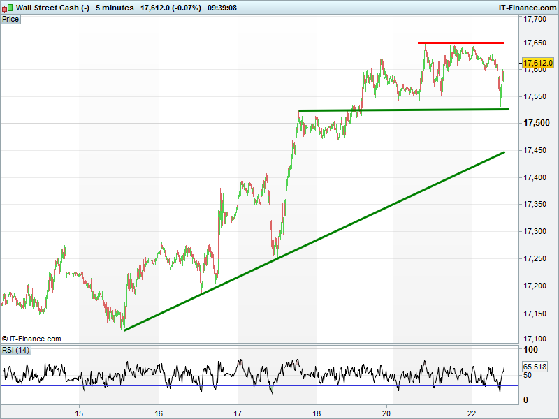The width and height of the screenshot is (559, 419).
Task: Click the bold 17,500 price axis label
Action: 537,123
